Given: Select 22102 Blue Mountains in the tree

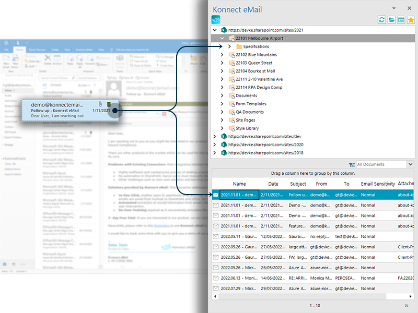Looking at the screenshot, I should [x=256, y=55].
